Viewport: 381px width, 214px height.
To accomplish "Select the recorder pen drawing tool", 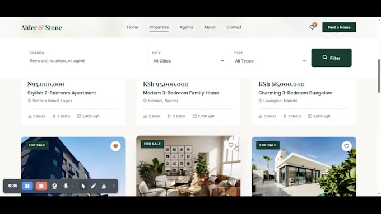I will [94, 186].
